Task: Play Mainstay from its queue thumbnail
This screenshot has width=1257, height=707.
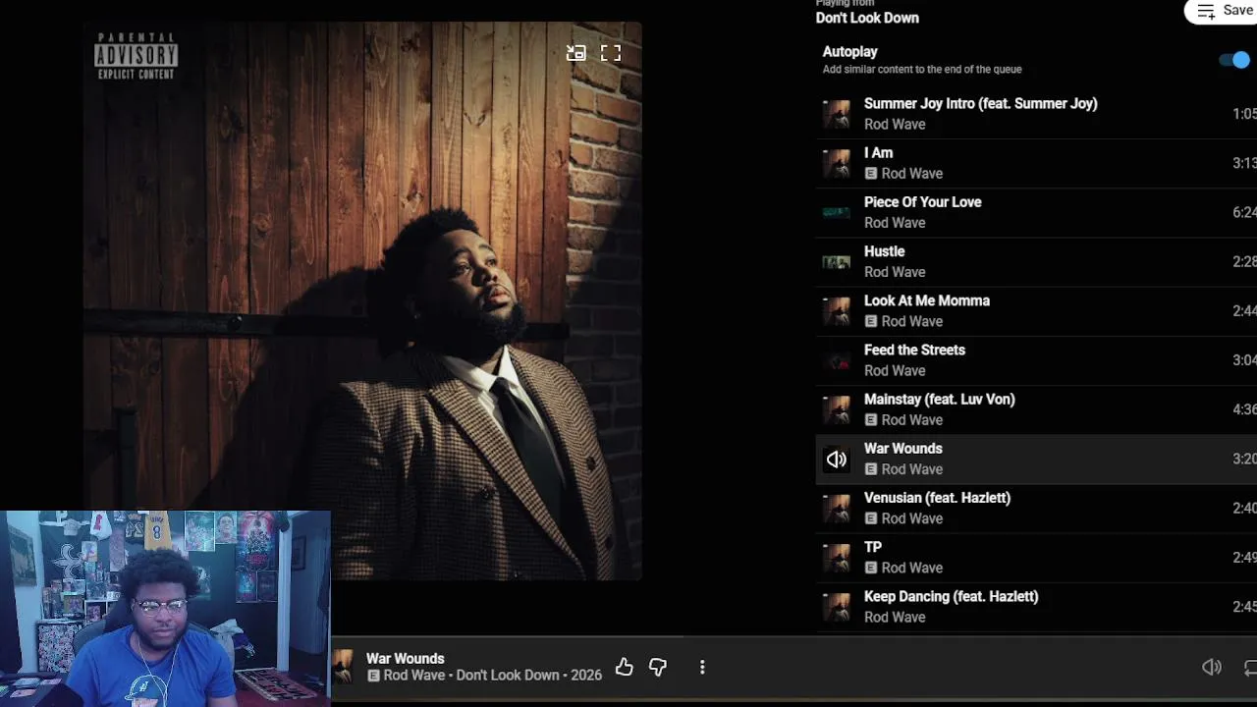Action: pos(837,409)
